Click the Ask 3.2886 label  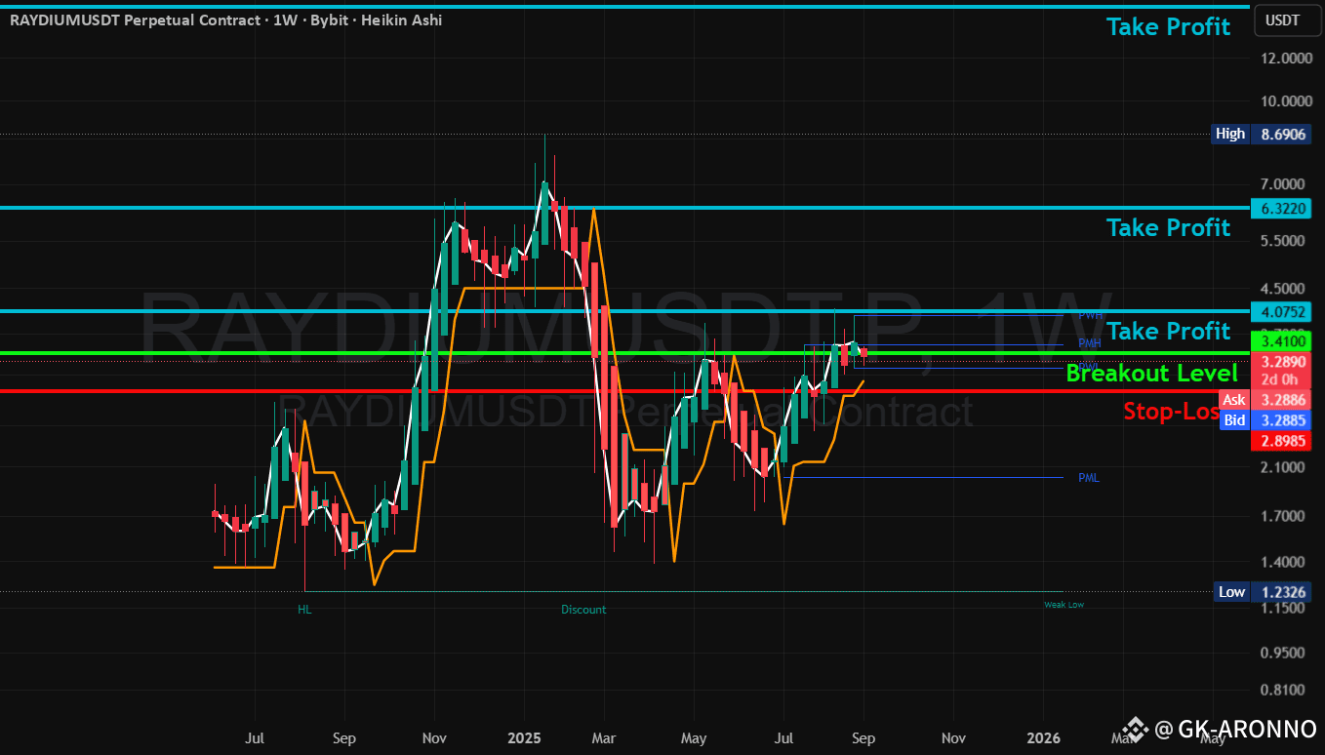click(x=1264, y=400)
